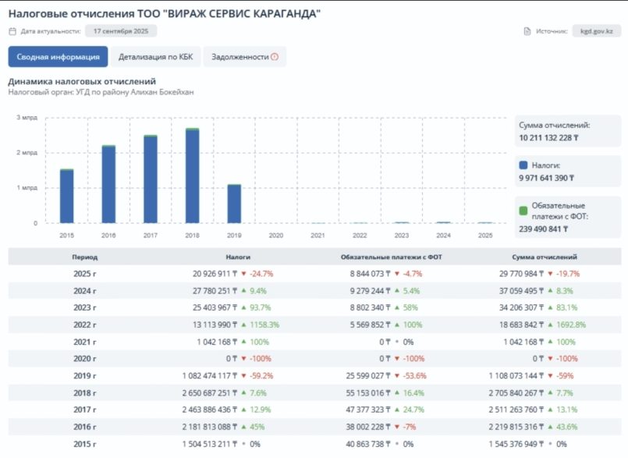Select the 2020 г period row label
The image size is (628, 458).
[x=84, y=359]
